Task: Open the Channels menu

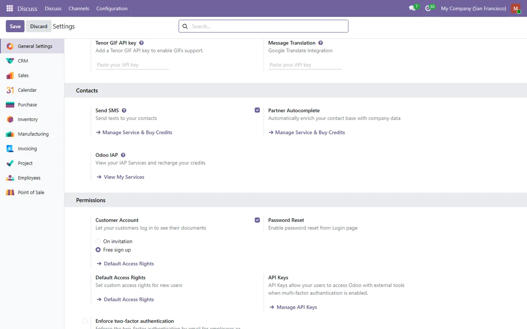Action: (x=79, y=8)
